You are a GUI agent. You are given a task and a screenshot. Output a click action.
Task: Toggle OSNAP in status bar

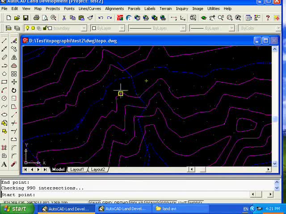[x=152, y=202]
